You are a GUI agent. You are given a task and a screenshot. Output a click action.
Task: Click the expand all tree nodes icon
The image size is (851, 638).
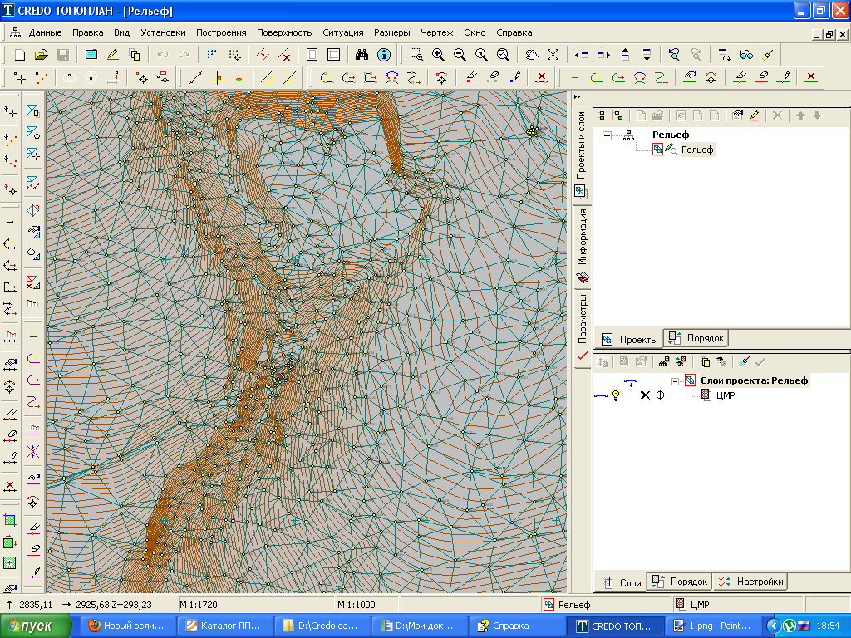602,115
